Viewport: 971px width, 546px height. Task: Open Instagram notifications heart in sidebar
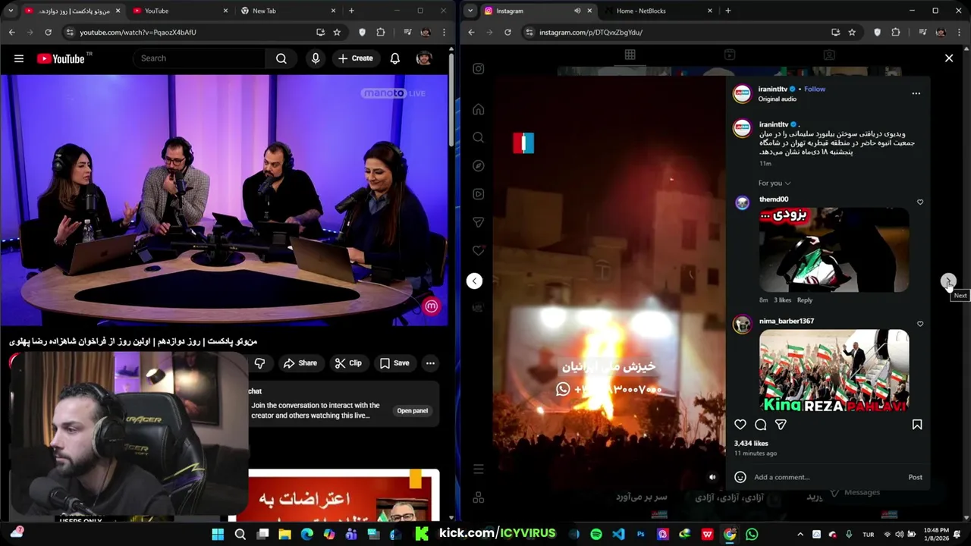tap(479, 250)
